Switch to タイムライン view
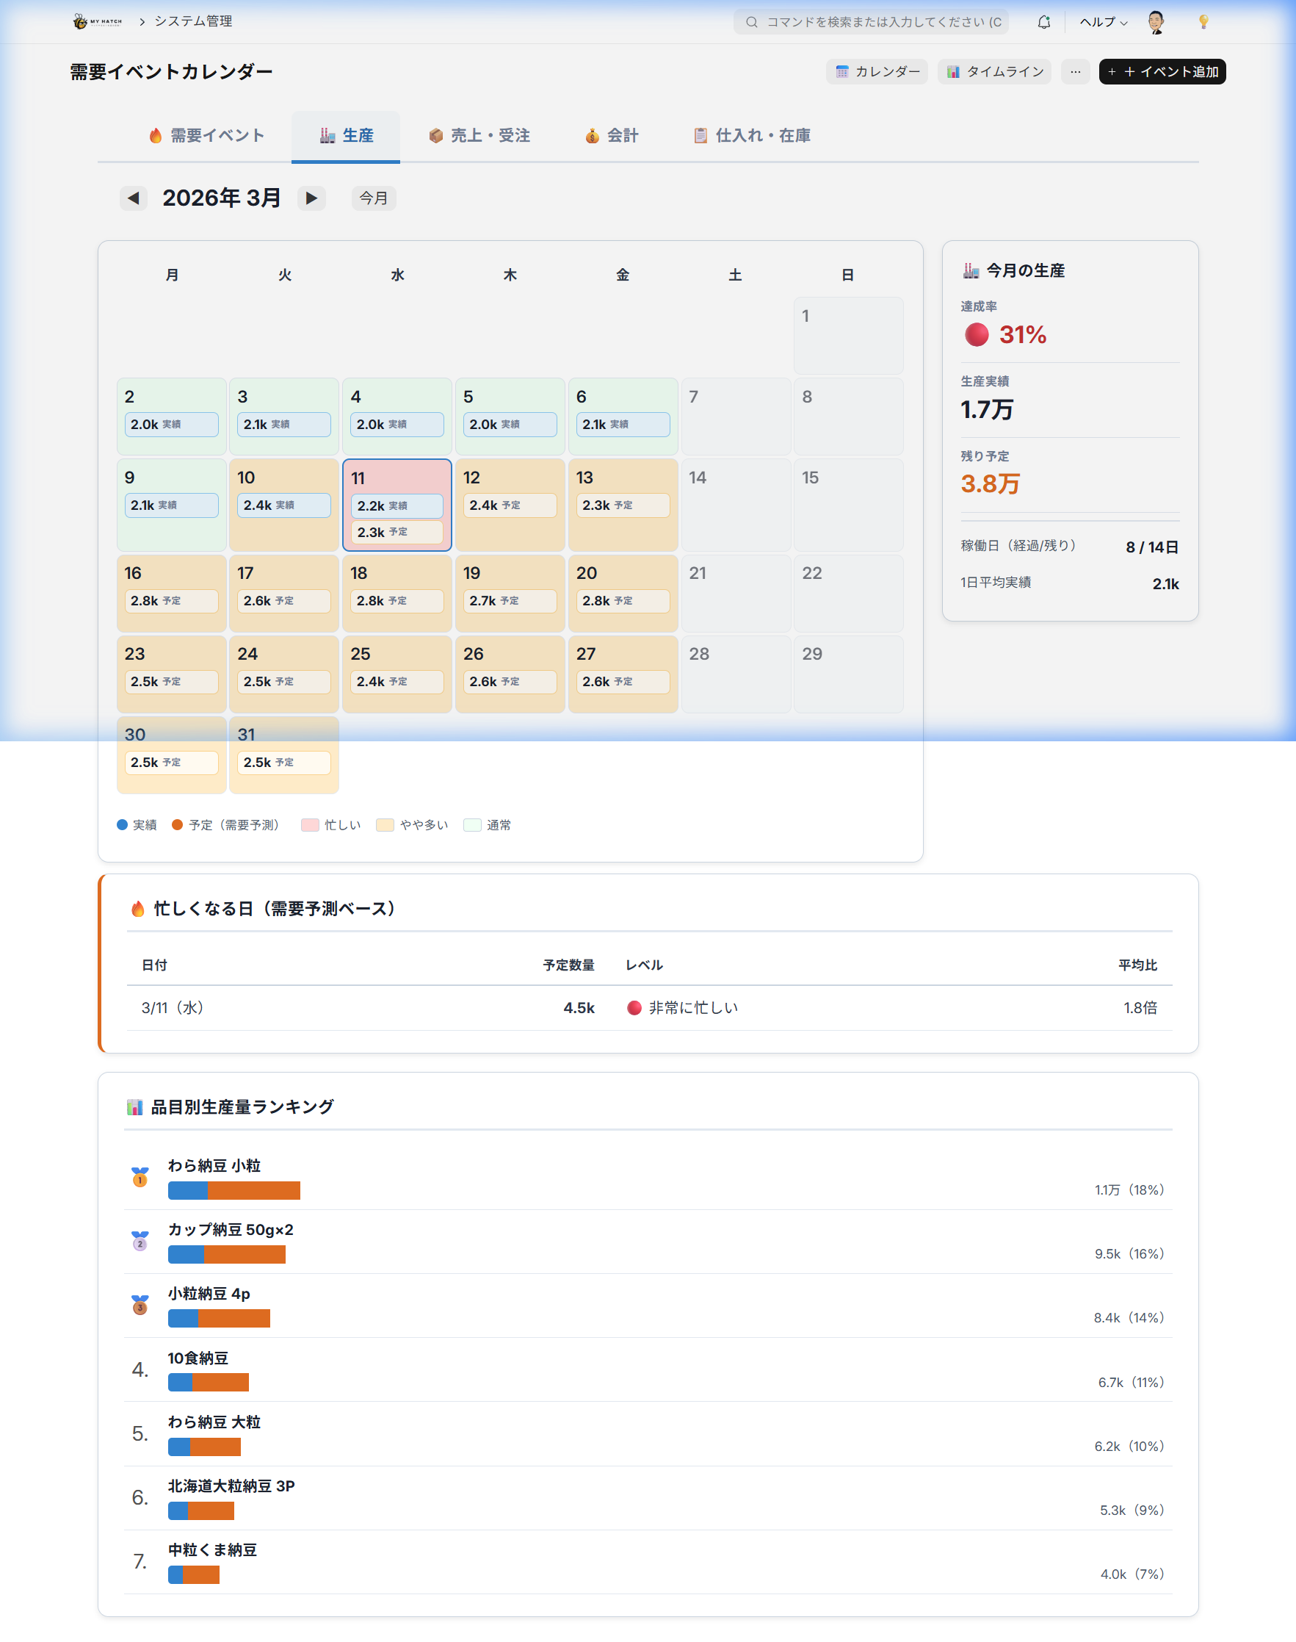Screen dimensions: 1296x1642 point(994,71)
